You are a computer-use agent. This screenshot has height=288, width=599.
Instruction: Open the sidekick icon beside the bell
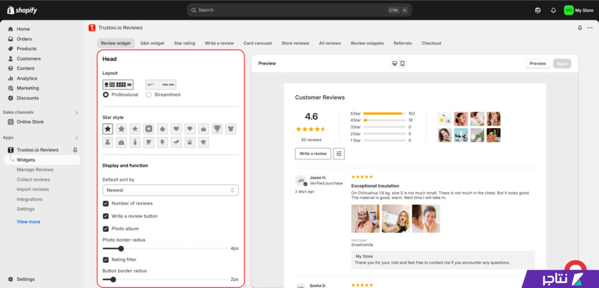click(538, 11)
